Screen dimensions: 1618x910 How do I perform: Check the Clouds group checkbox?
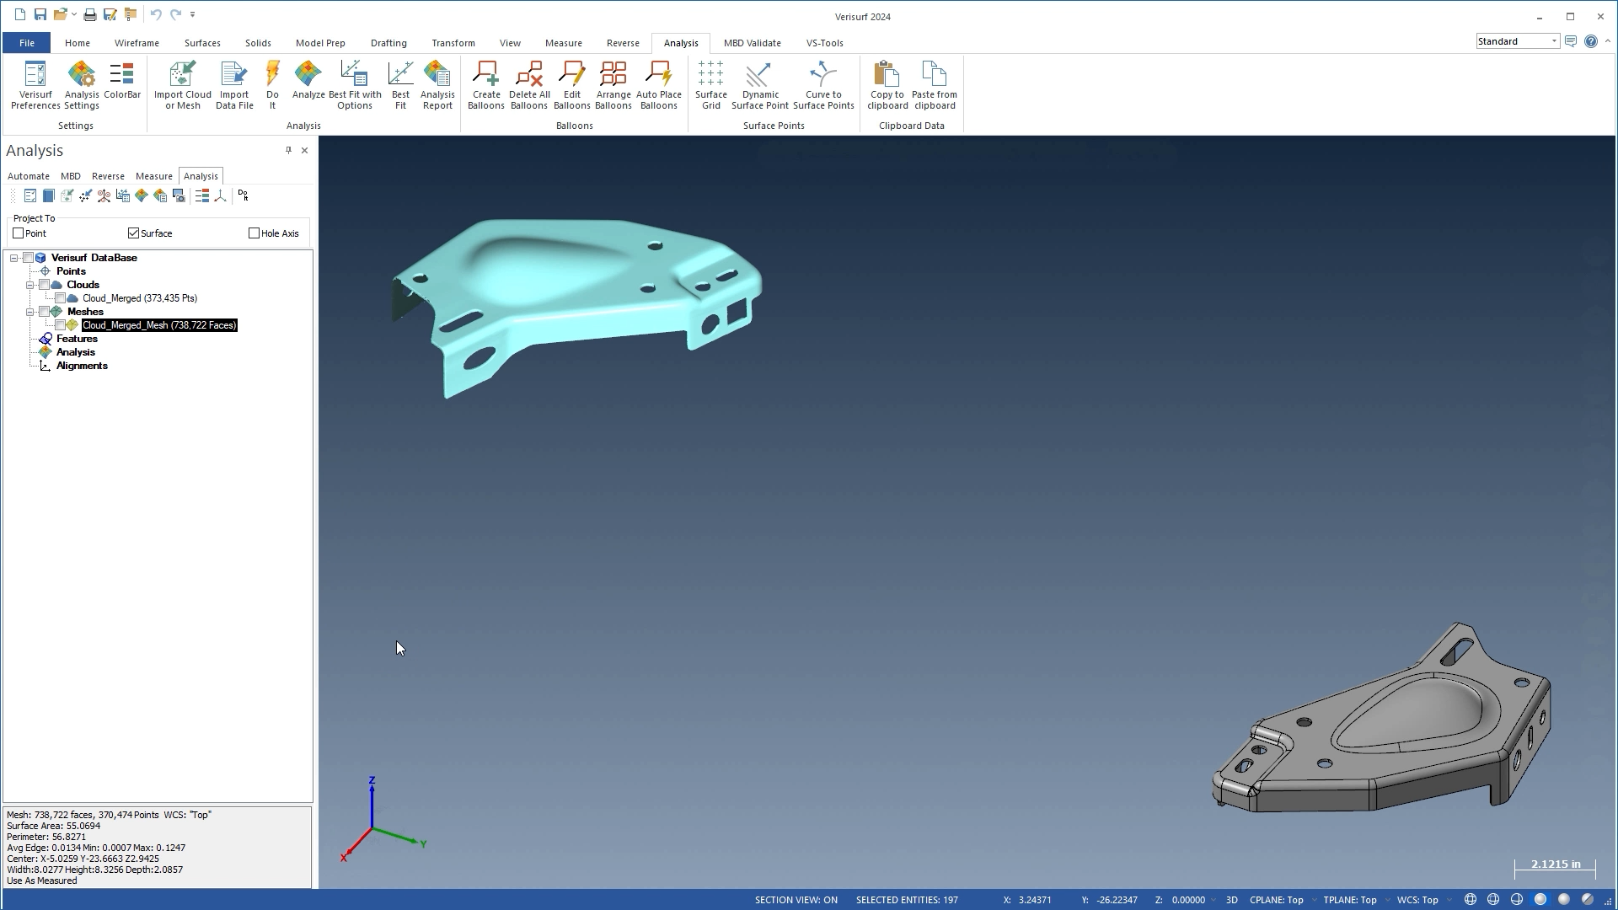44,285
